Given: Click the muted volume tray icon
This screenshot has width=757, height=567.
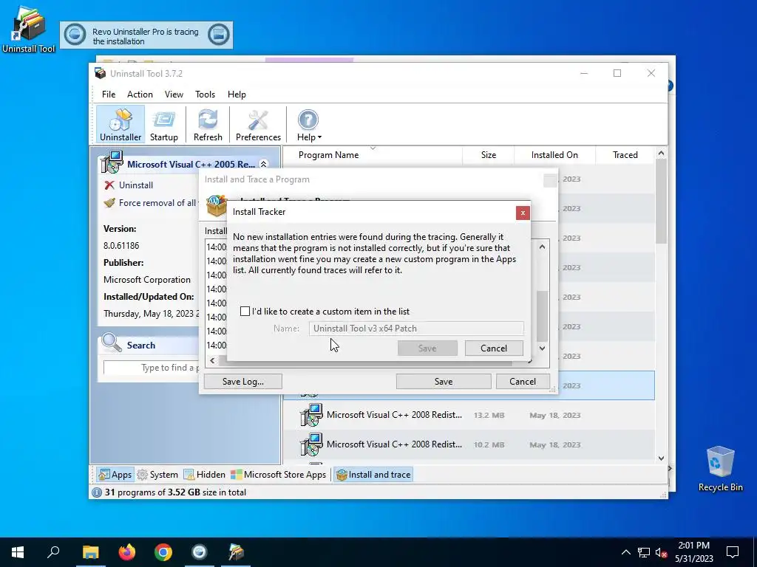Looking at the screenshot, I should [x=662, y=552].
